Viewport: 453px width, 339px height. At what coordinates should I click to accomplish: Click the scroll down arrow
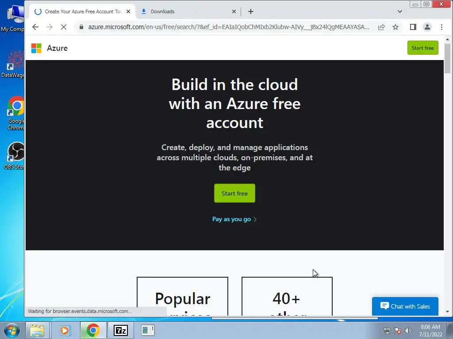point(448,312)
